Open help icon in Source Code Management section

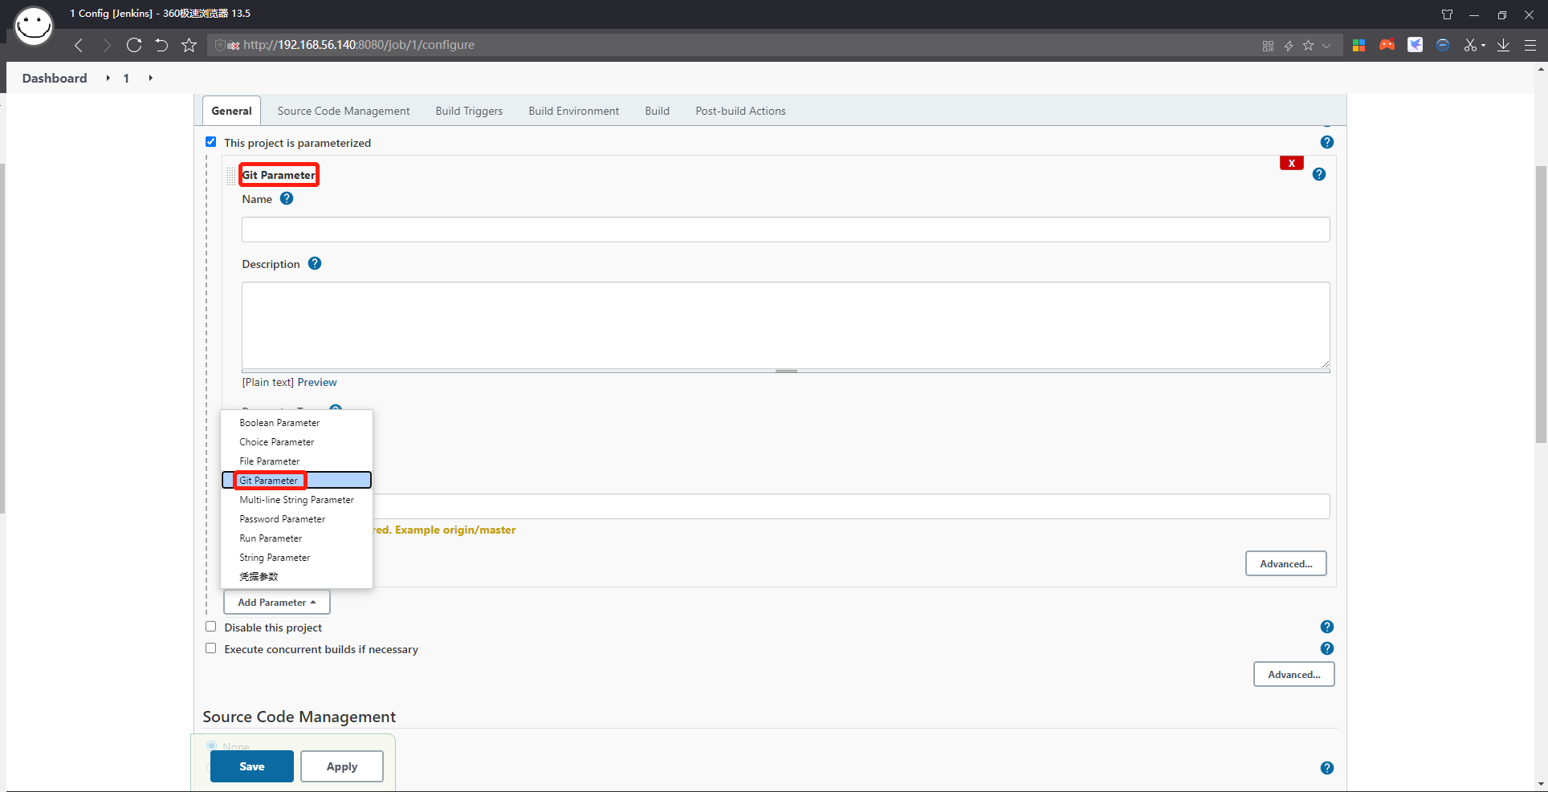[1327, 768]
